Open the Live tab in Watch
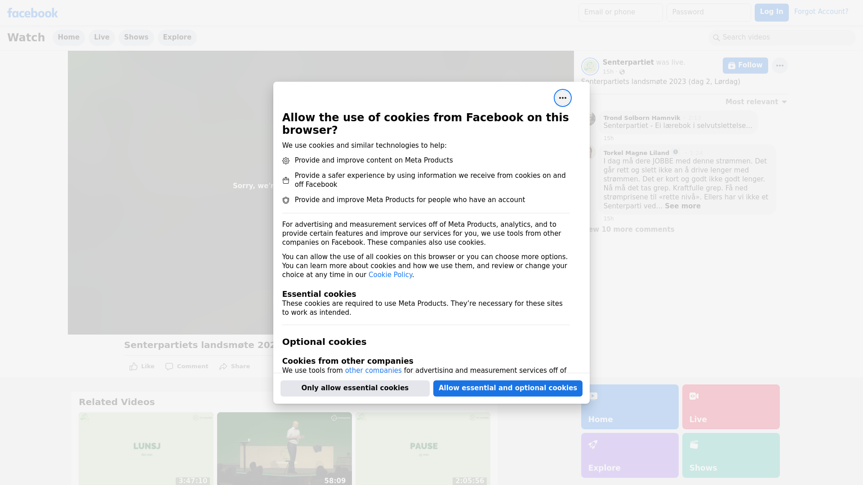This screenshot has width=863, height=485. [102, 37]
